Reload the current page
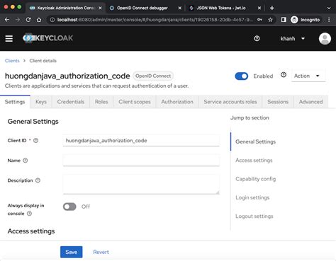The height and width of the screenshot is (261, 336). pyautogui.click(x=28, y=20)
